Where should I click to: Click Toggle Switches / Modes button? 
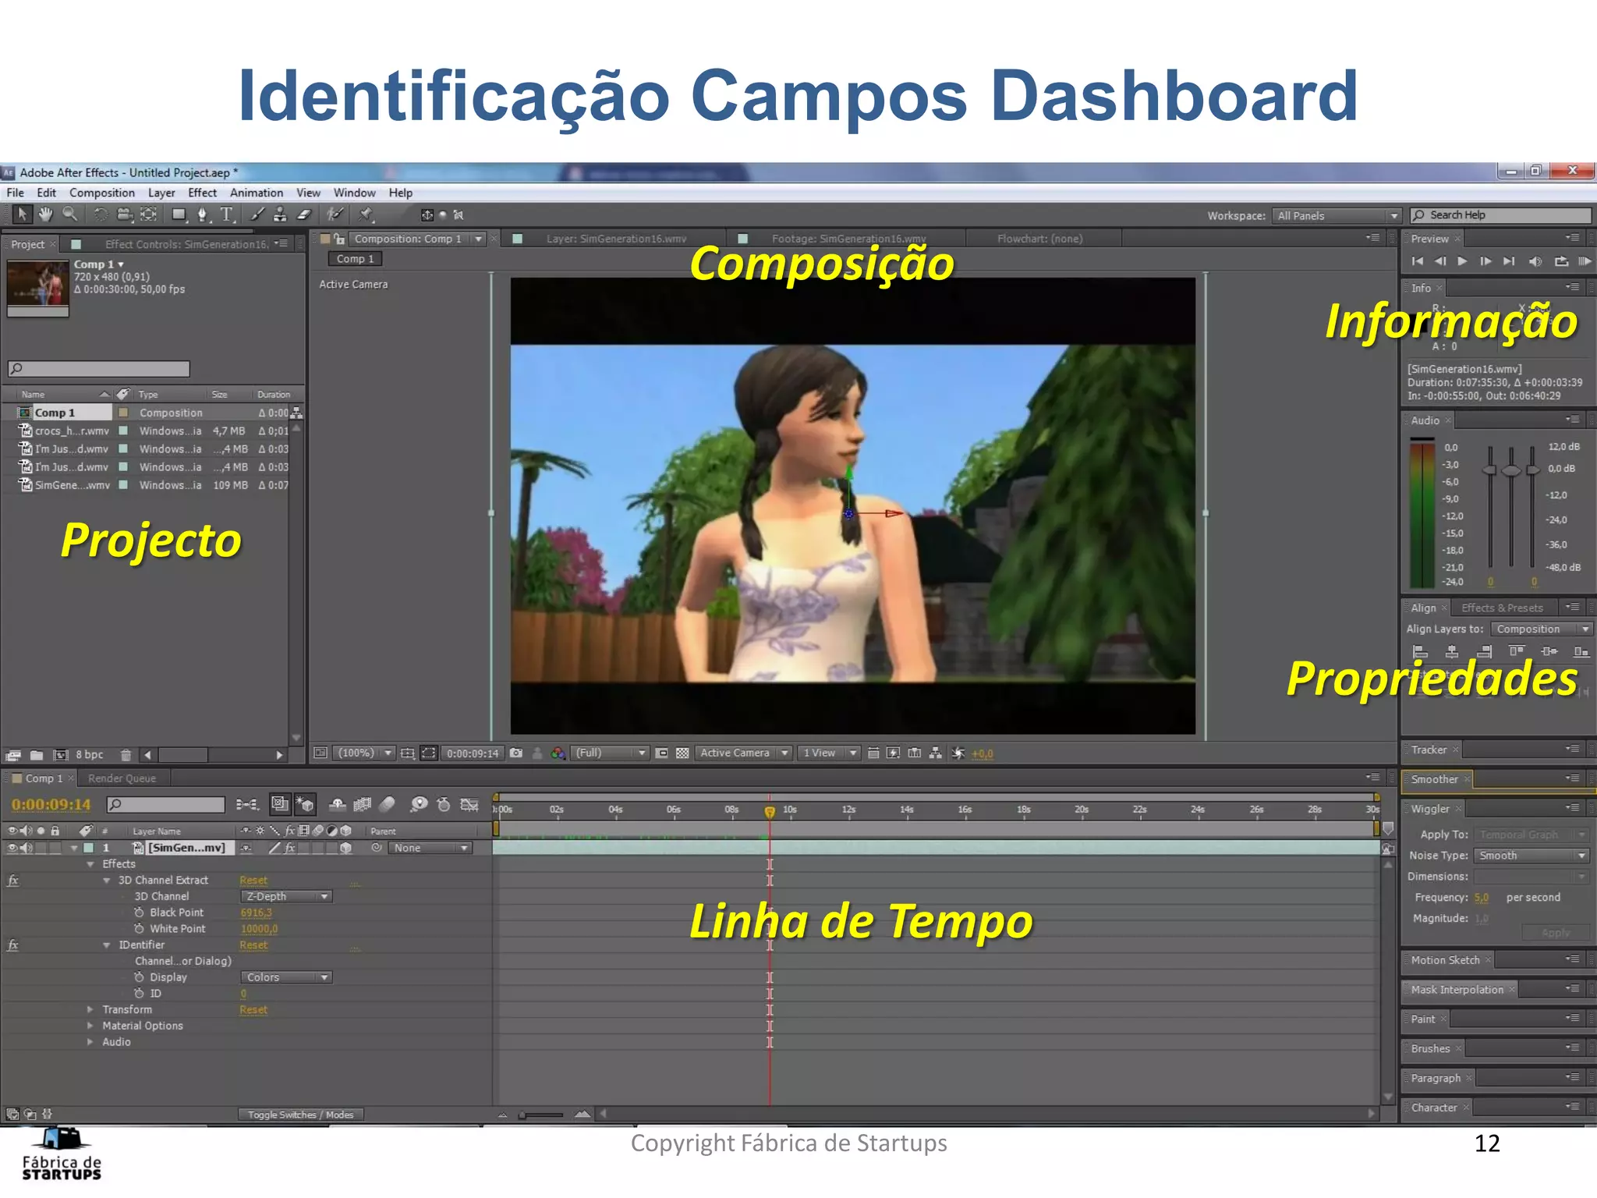[x=300, y=1115]
